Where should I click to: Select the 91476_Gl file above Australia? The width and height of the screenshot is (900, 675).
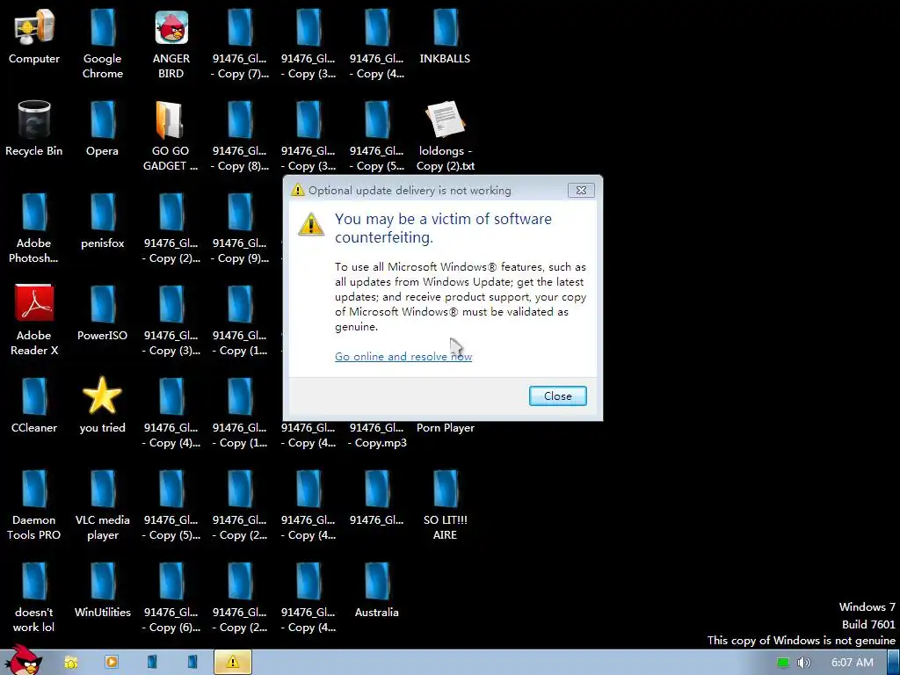pos(376,497)
